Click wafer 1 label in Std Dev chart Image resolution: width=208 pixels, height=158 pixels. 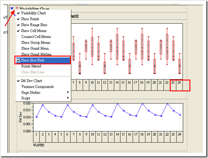[x=36, y=134]
